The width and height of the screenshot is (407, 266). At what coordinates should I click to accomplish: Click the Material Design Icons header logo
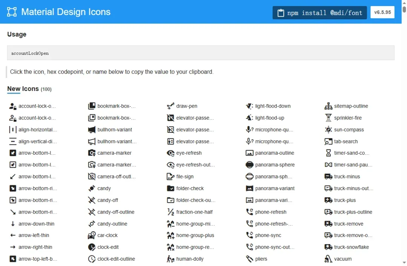12,12
